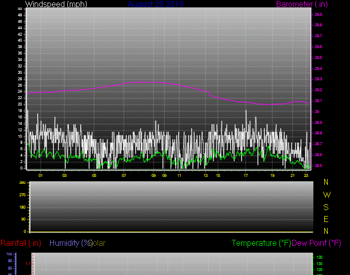350x275 pixels.
Task: Click the 180 wind direction axis value
Action: coord(22,208)
